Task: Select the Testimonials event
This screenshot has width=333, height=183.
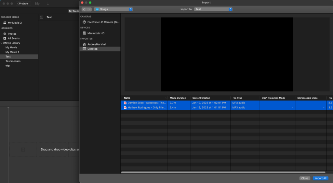Action: [x=13, y=61]
